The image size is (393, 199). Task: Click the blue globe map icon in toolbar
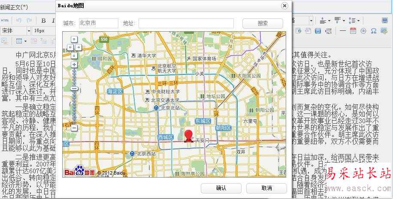tap(318, 31)
